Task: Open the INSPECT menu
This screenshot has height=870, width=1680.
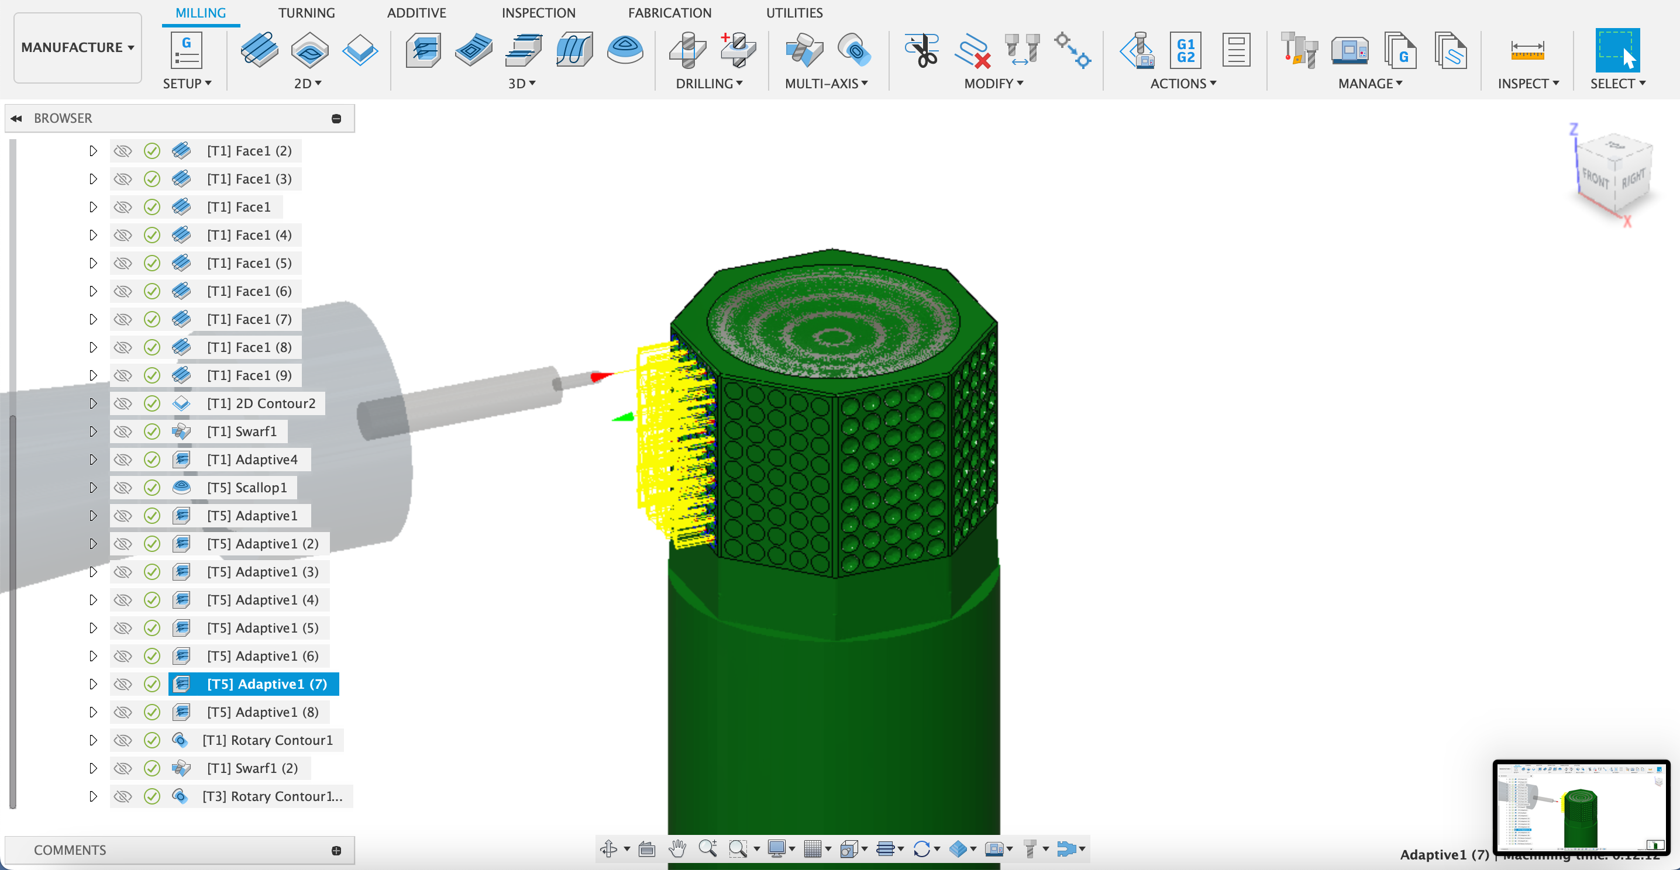Action: (1528, 84)
